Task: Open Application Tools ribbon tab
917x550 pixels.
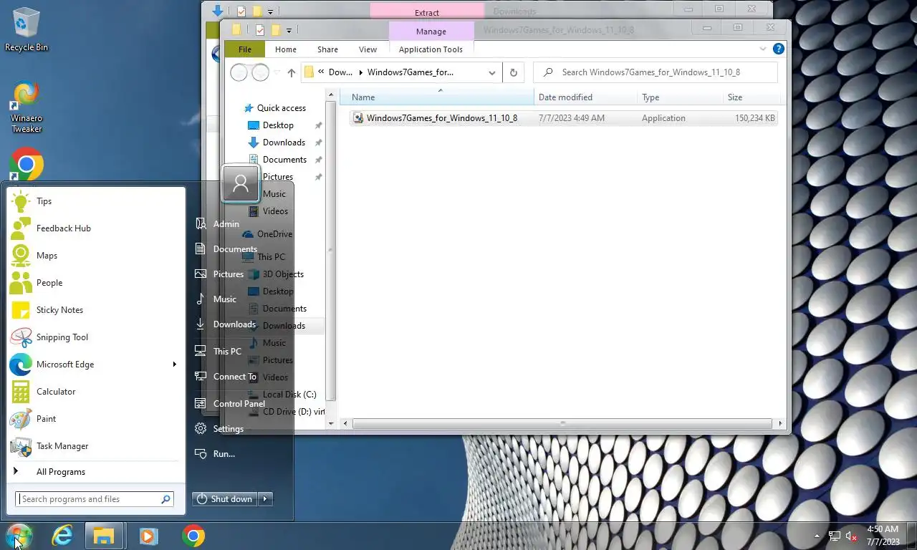Action: 431,49
